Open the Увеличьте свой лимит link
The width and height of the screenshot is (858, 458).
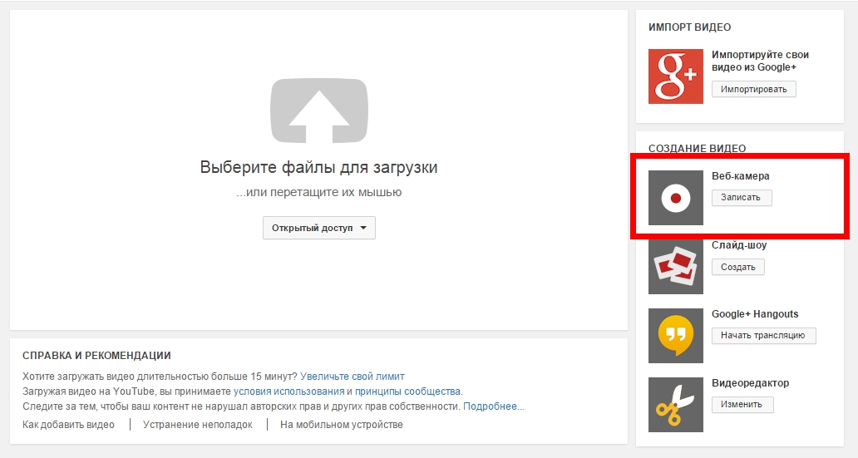pos(353,377)
